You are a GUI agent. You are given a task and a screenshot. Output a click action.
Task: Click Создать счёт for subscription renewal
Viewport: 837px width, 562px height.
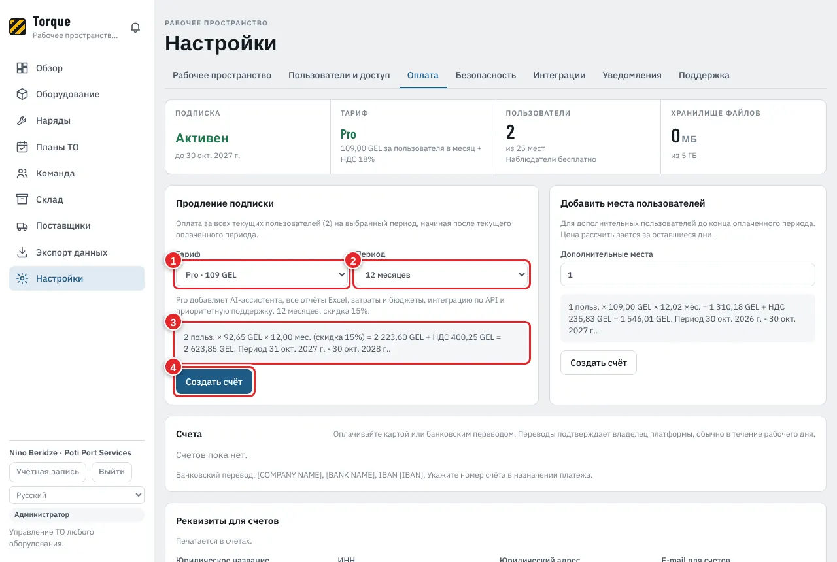[x=214, y=382]
